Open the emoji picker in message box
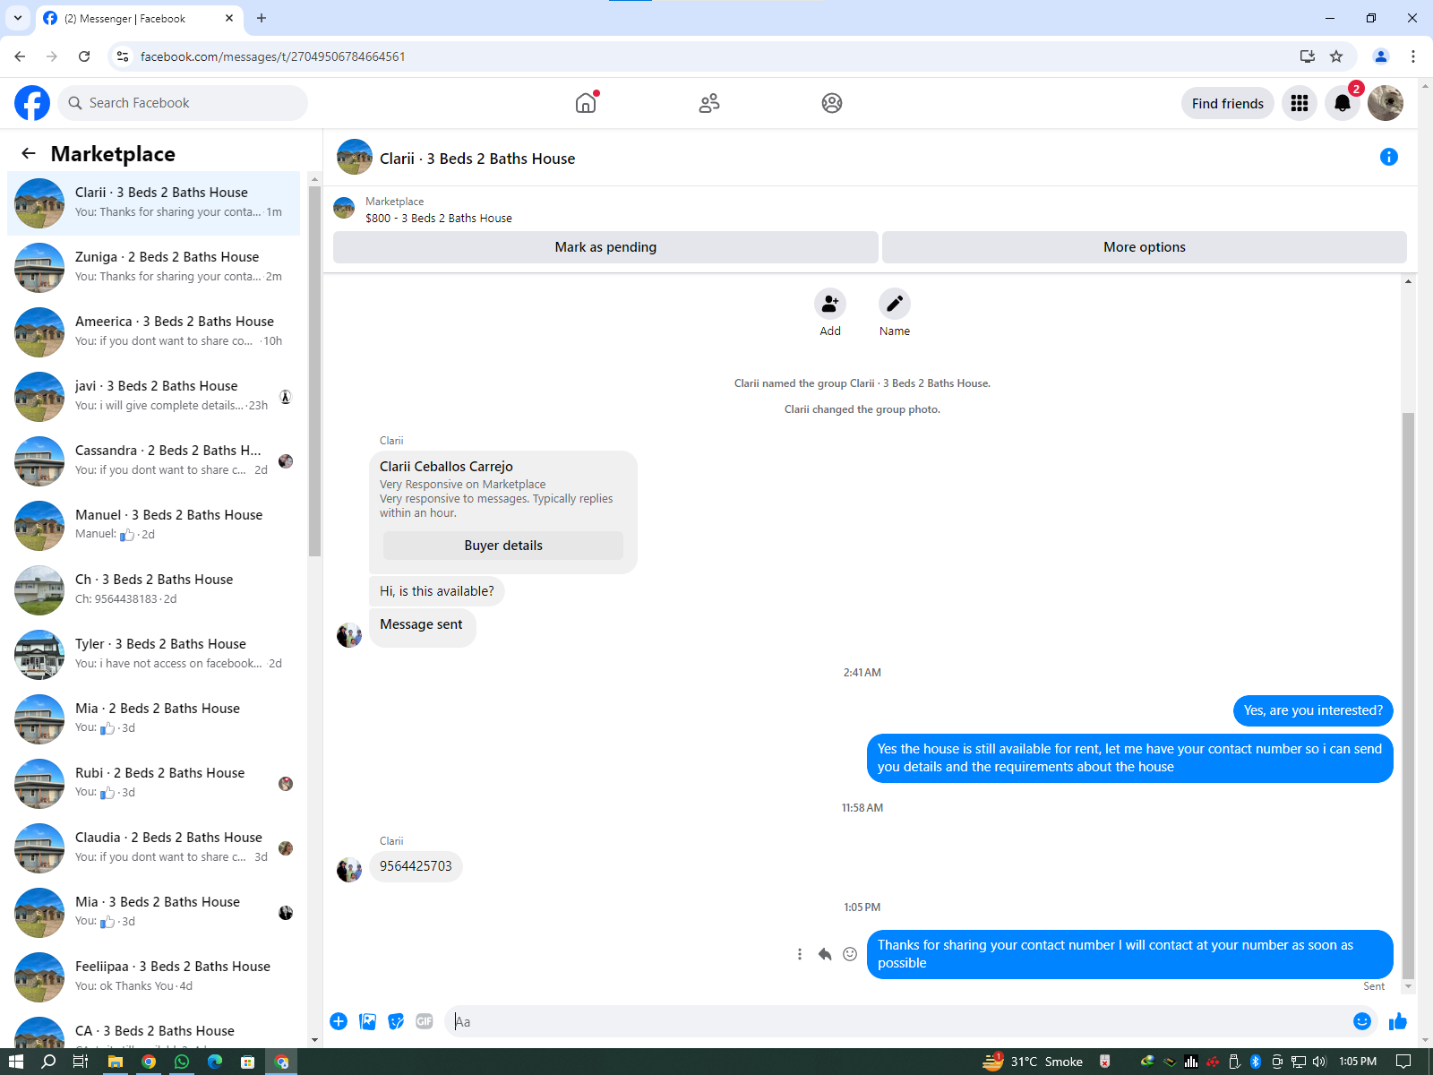This screenshot has height=1075, width=1433. (1362, 1021)
